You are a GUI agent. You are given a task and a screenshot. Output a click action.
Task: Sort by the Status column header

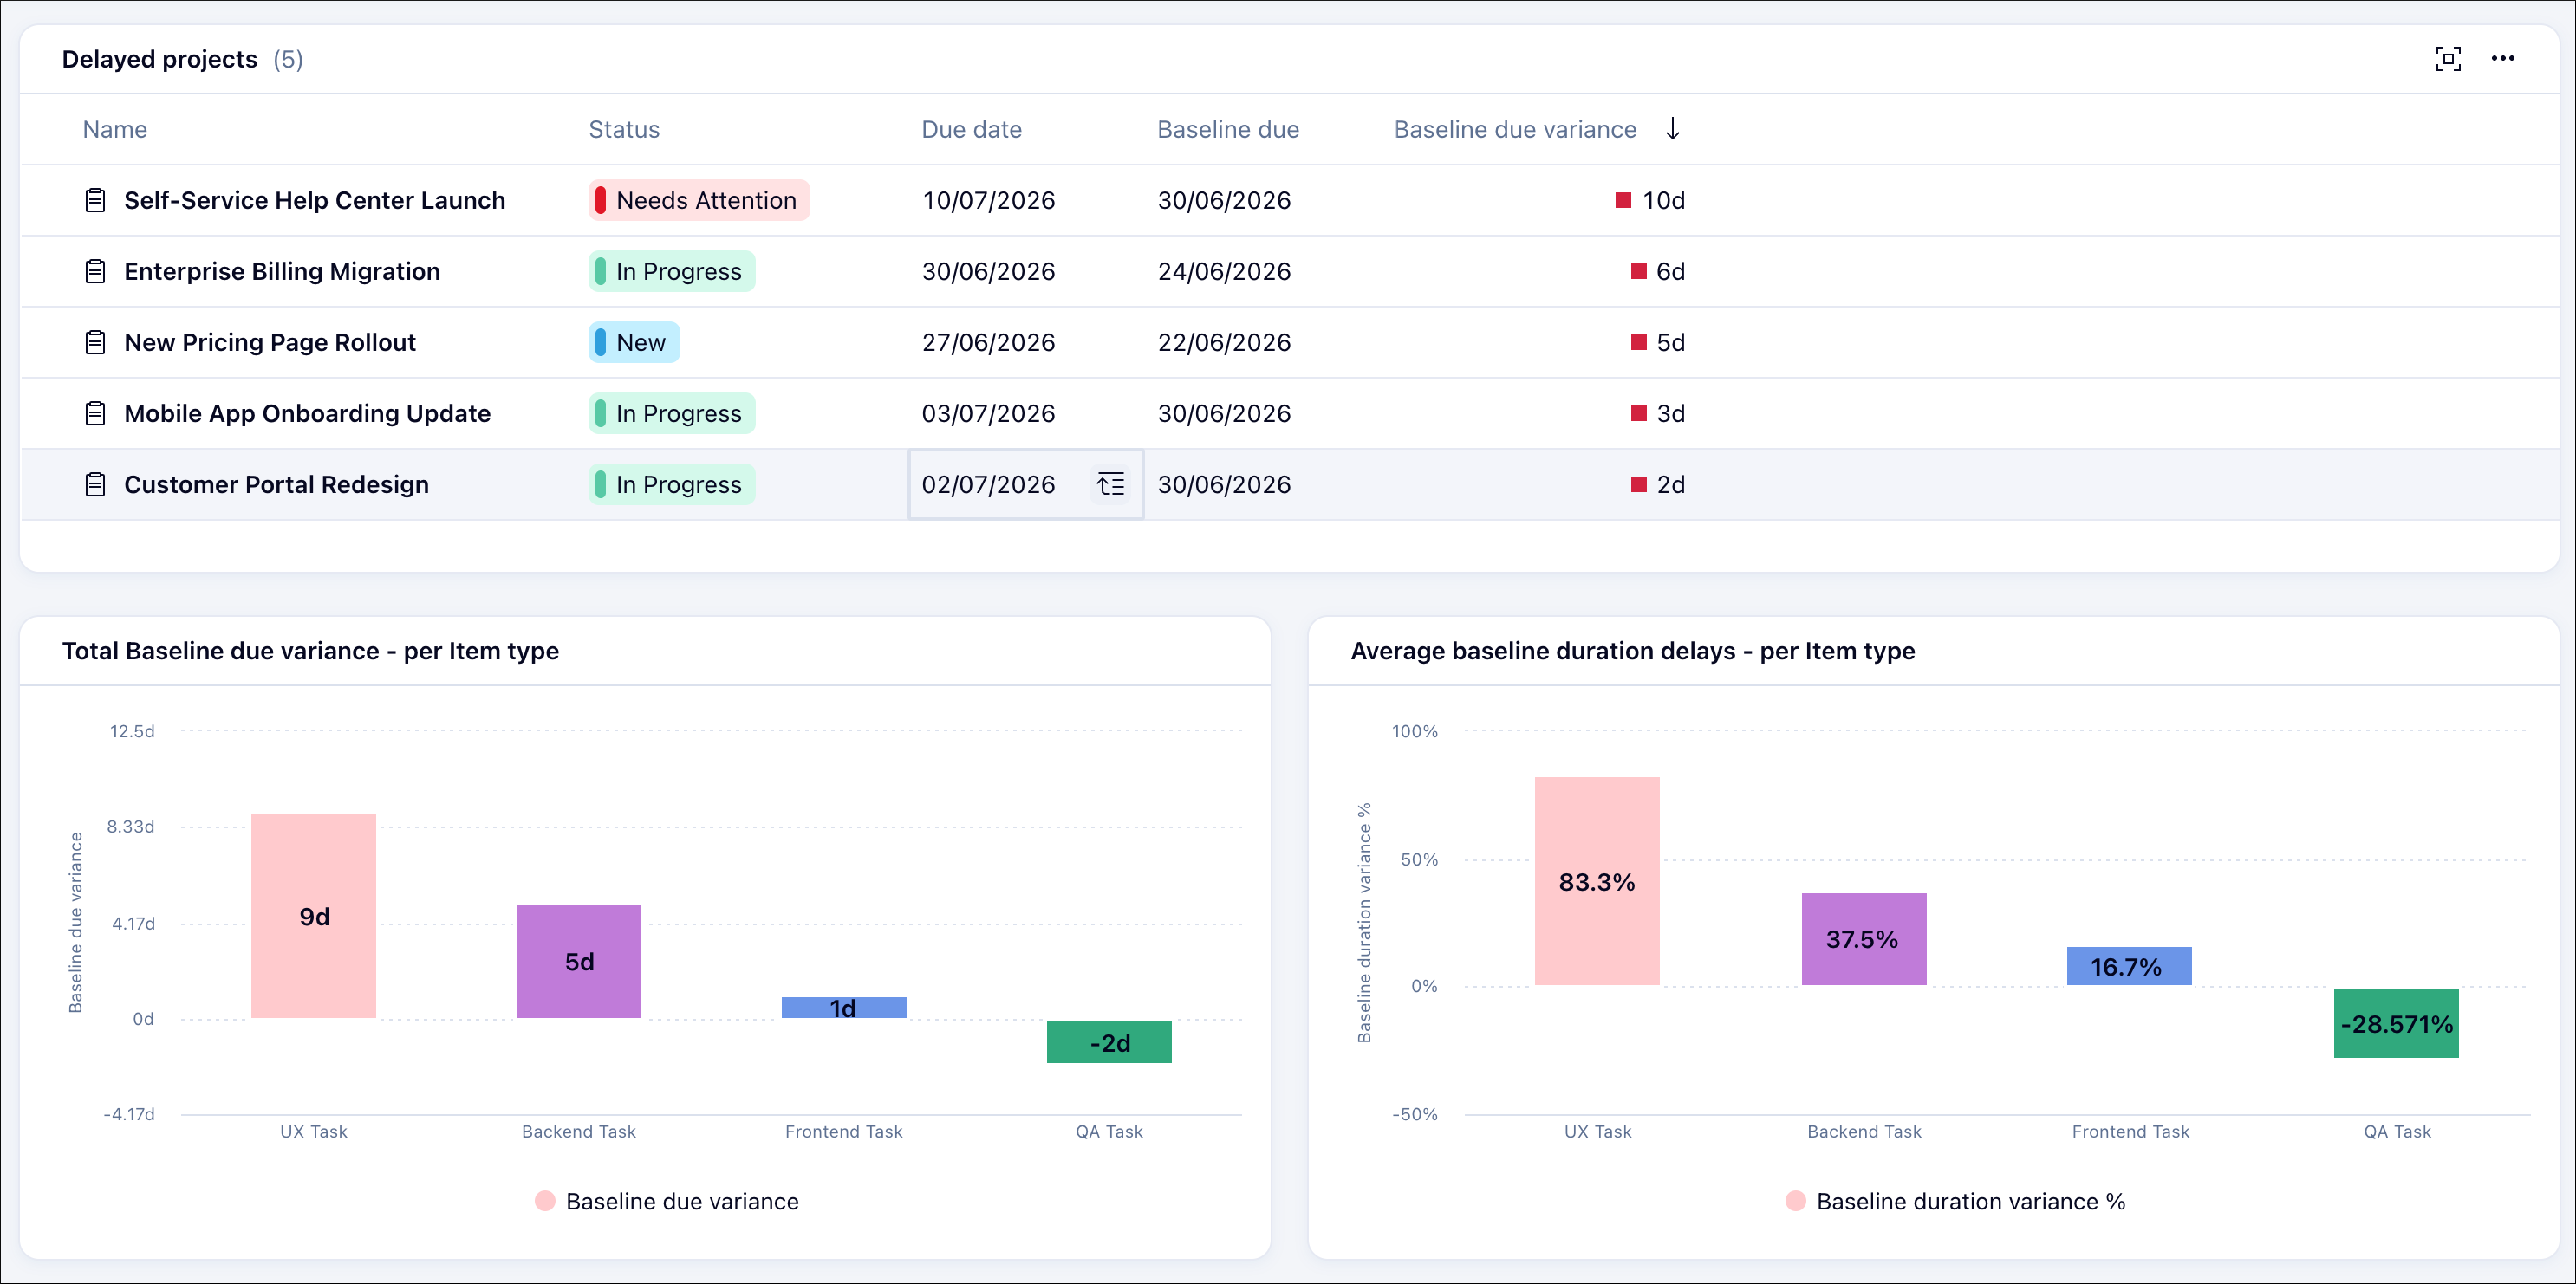[624, 130]
